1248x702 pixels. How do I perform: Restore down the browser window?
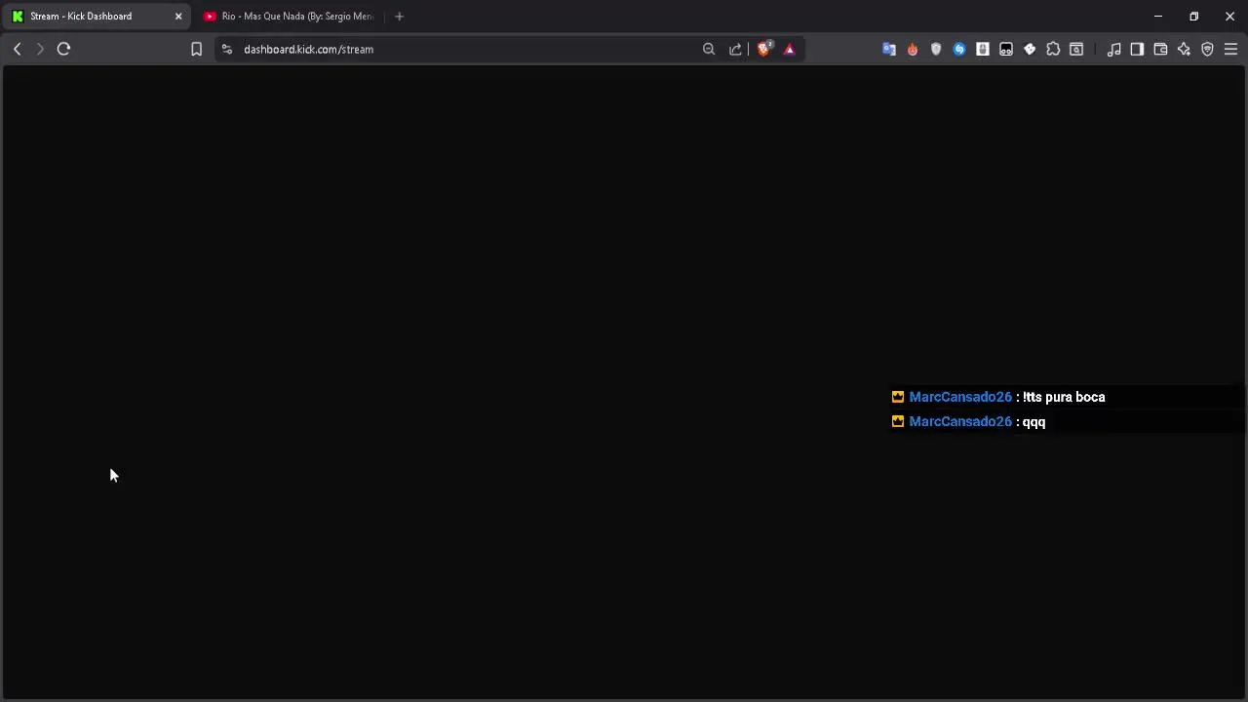1194,17
